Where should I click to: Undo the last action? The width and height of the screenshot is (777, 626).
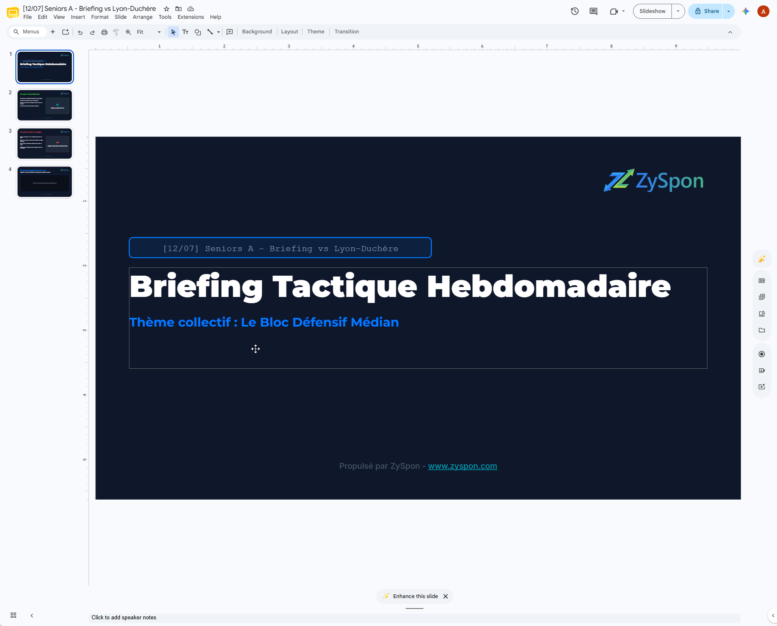(80, 32)
